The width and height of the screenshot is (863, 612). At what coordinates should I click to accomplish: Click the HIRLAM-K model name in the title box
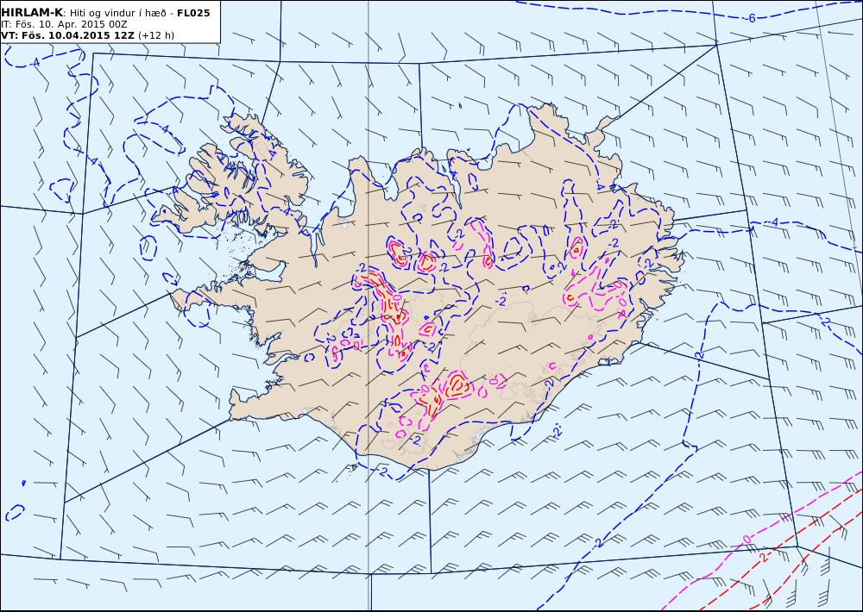pyautogui.click(x=33, y=13)
